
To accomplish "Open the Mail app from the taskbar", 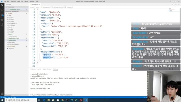I will coord(58,100).
